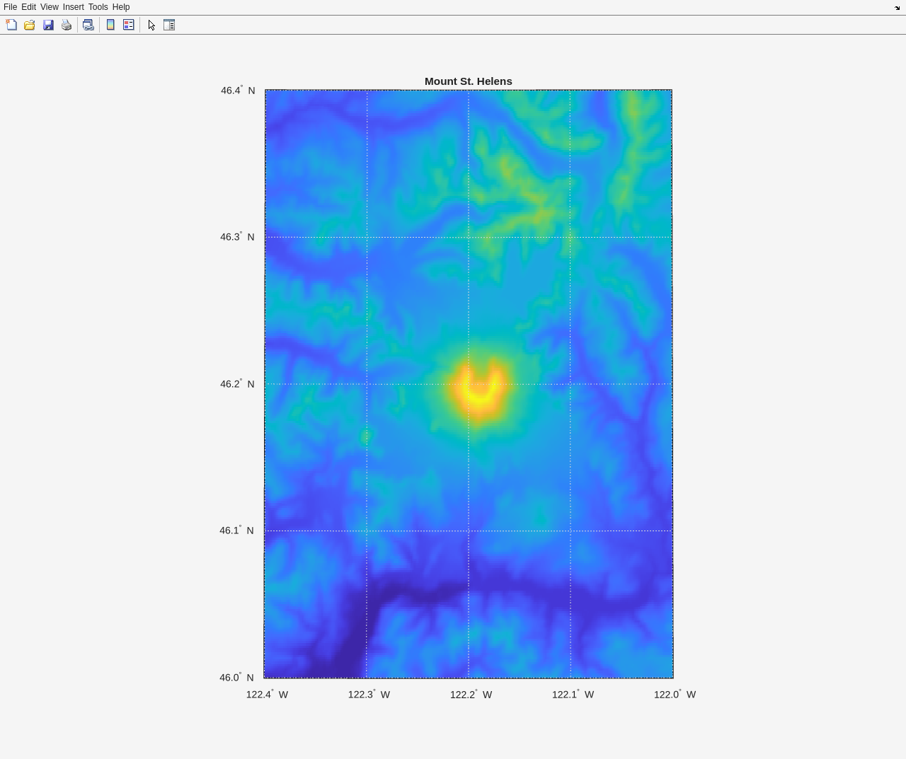906x759 pixels.
Task: Open the Help menu
Action: tap(121, 7)
